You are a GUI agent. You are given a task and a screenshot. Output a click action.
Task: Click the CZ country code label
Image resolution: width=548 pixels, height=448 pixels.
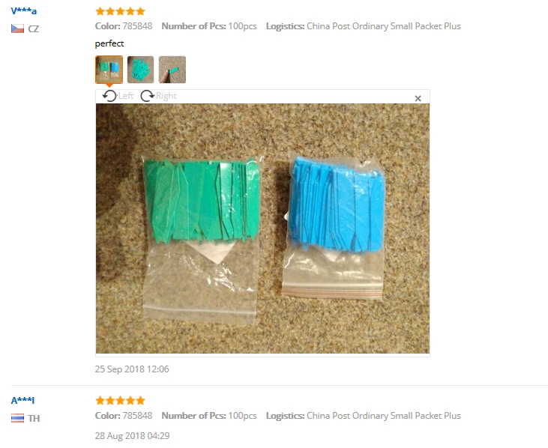pyautogui.click(x=34, y=28)
